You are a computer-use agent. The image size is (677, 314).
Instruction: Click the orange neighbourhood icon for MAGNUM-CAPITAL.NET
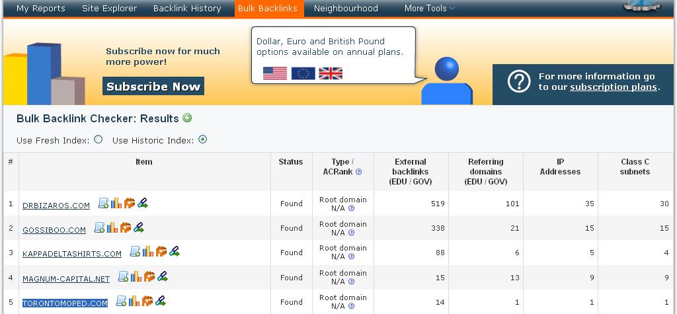coord(149,276)
